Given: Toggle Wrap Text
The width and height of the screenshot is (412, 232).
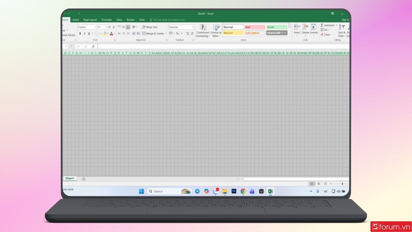Looking at the screenshot, I should point(150,27).
